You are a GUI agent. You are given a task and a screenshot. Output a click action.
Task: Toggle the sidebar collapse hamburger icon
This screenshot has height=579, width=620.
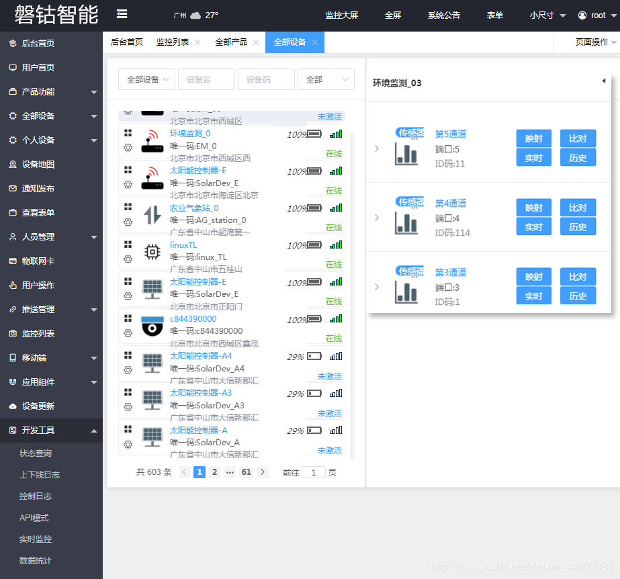point(122,14)
